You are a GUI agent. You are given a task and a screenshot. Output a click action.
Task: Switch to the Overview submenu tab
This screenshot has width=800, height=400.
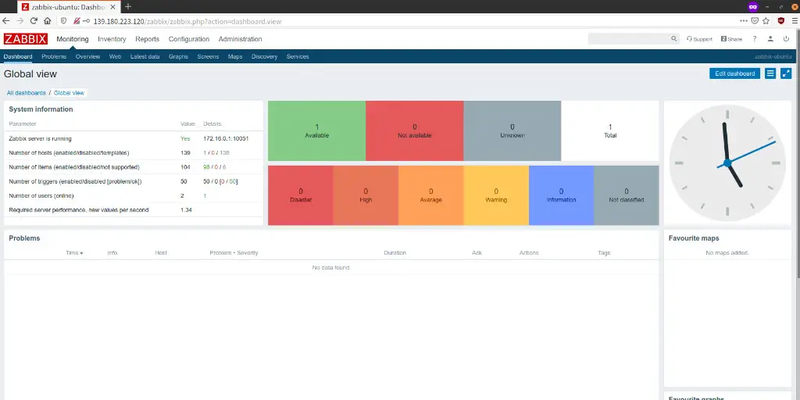[87, 56]
